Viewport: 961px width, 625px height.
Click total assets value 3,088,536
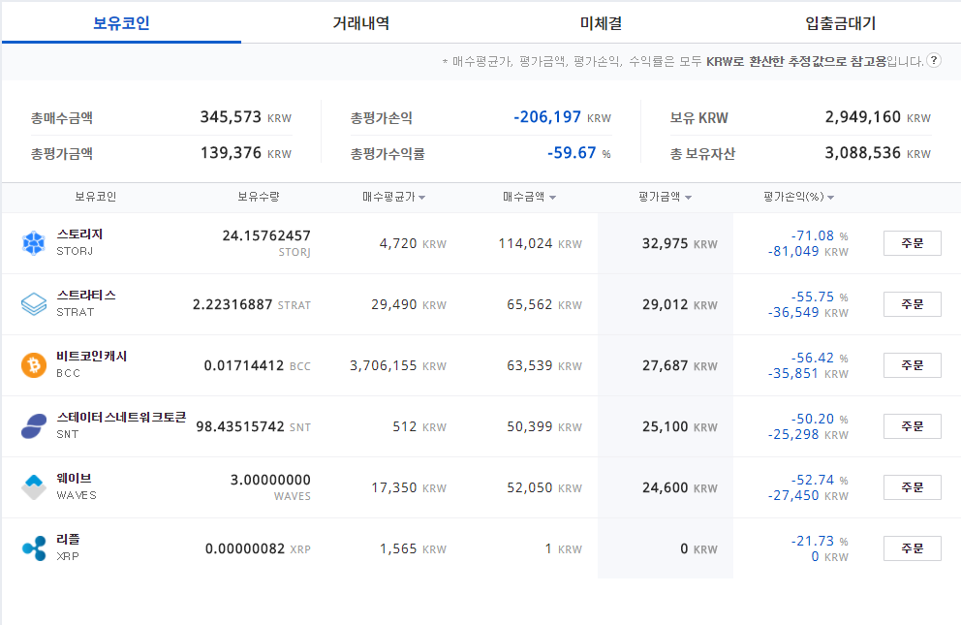click(x=863, y=152)
